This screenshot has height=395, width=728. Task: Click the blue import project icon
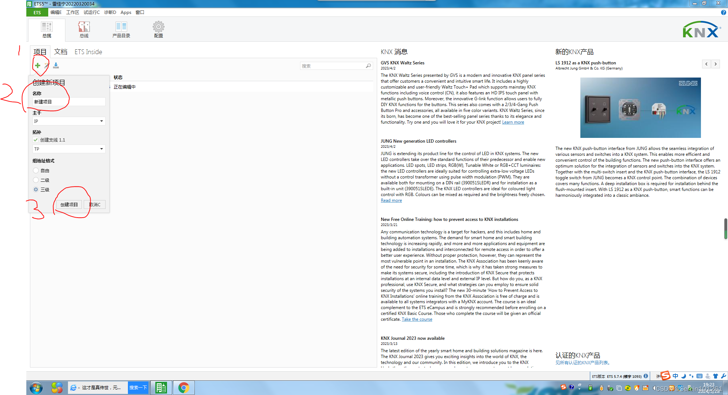point(56,65)
